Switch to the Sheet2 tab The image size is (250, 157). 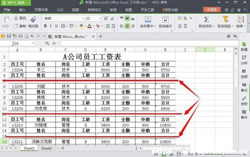(46, 148)
